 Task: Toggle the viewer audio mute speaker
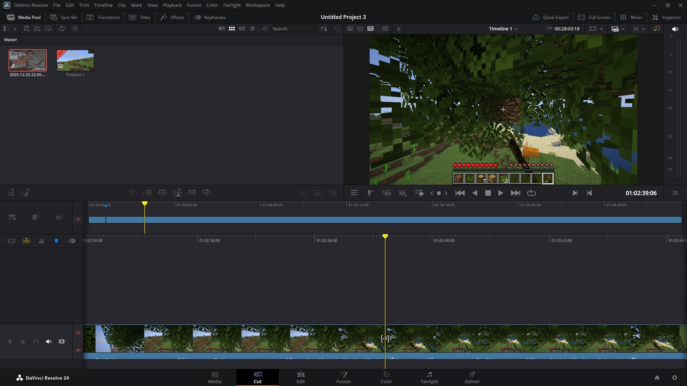pyautogui.click(x=675, y=29)
